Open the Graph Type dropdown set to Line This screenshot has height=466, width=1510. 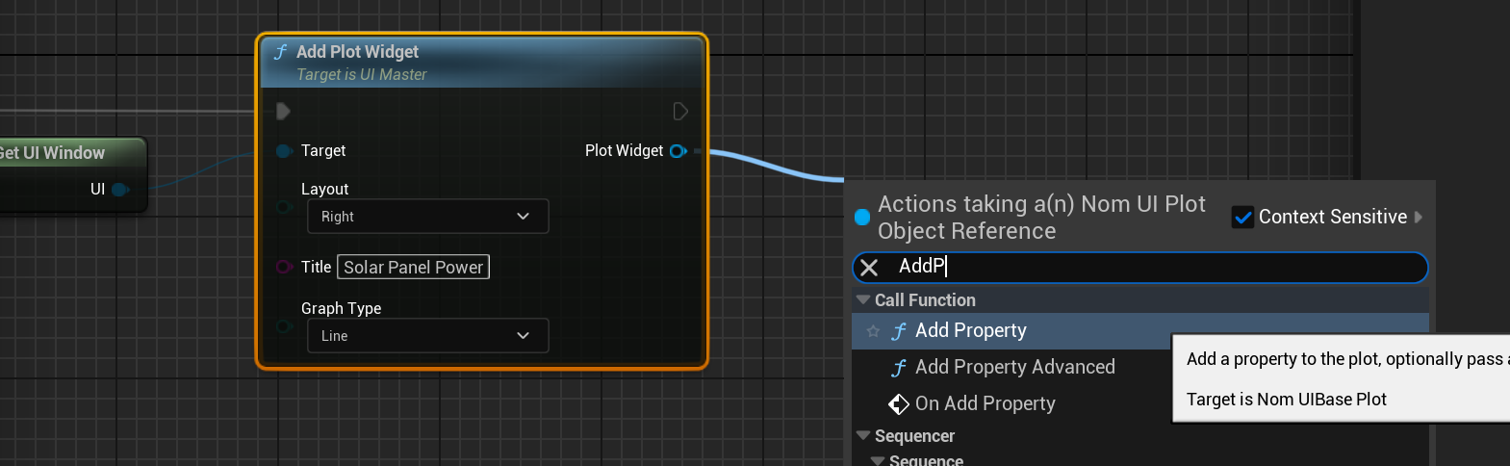(427, 336)
